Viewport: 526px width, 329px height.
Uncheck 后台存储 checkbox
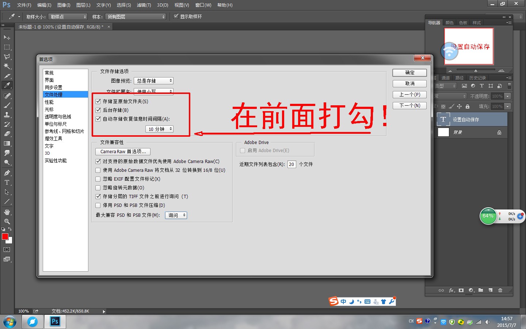[98, 110]
